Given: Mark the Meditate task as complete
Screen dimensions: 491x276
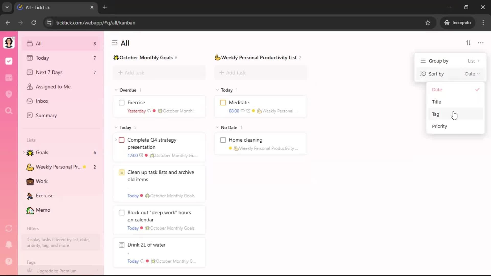Looking at the screenshot, I should [223, 103].
